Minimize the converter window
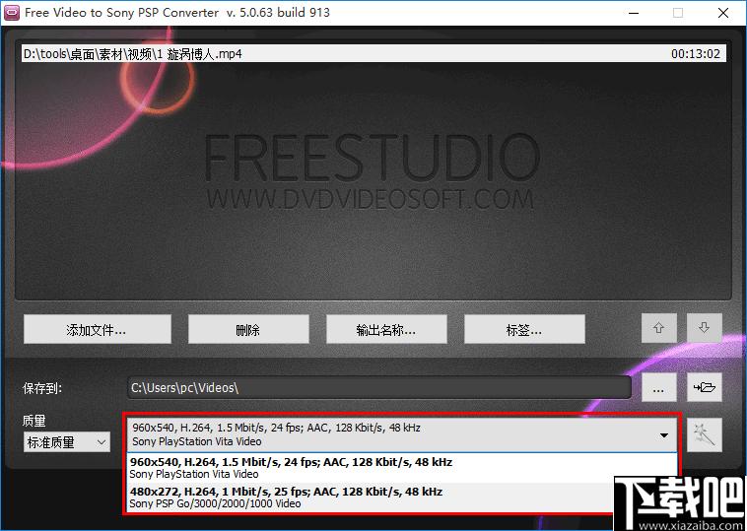The image size is (747, 531). coord(633,13)
